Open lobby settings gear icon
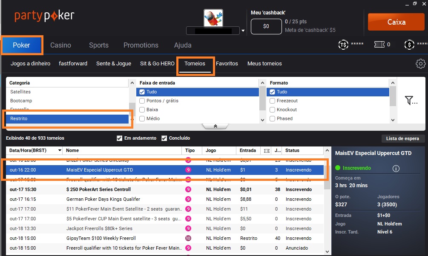This screenshot has width=428, height=256. coord(421,64)
